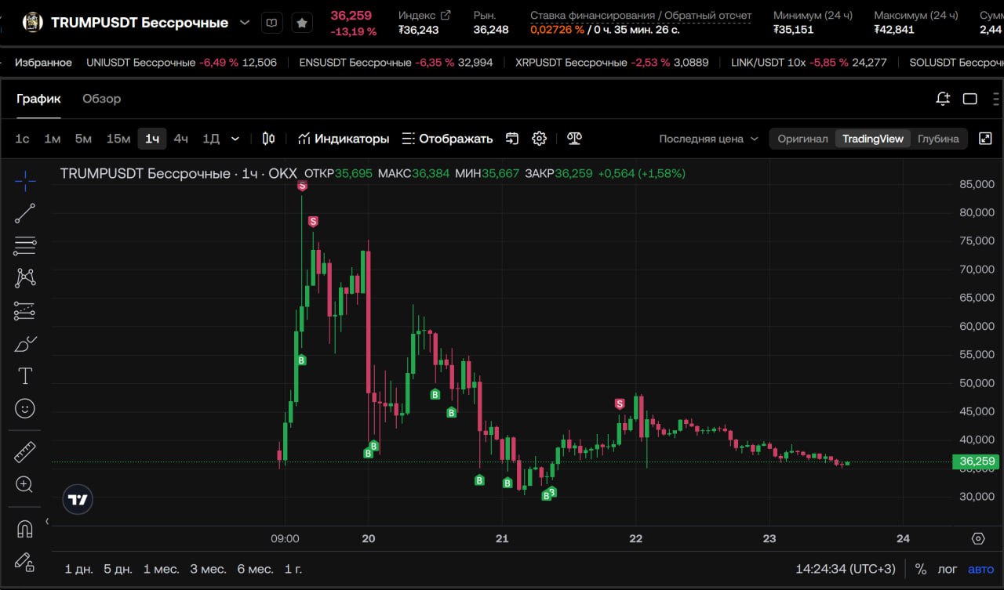
Task: Select the highlighted 1ч interval
Action: pyautogui.click(x=152, y=139)
